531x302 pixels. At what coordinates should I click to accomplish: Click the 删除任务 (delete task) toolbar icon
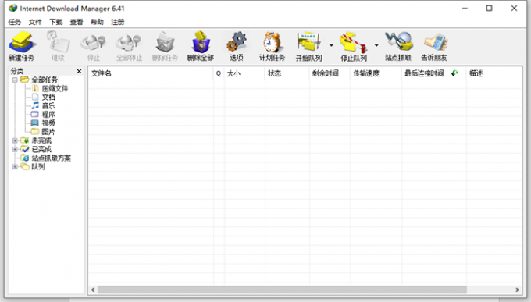pyautogui.click(x=165, y=46)
